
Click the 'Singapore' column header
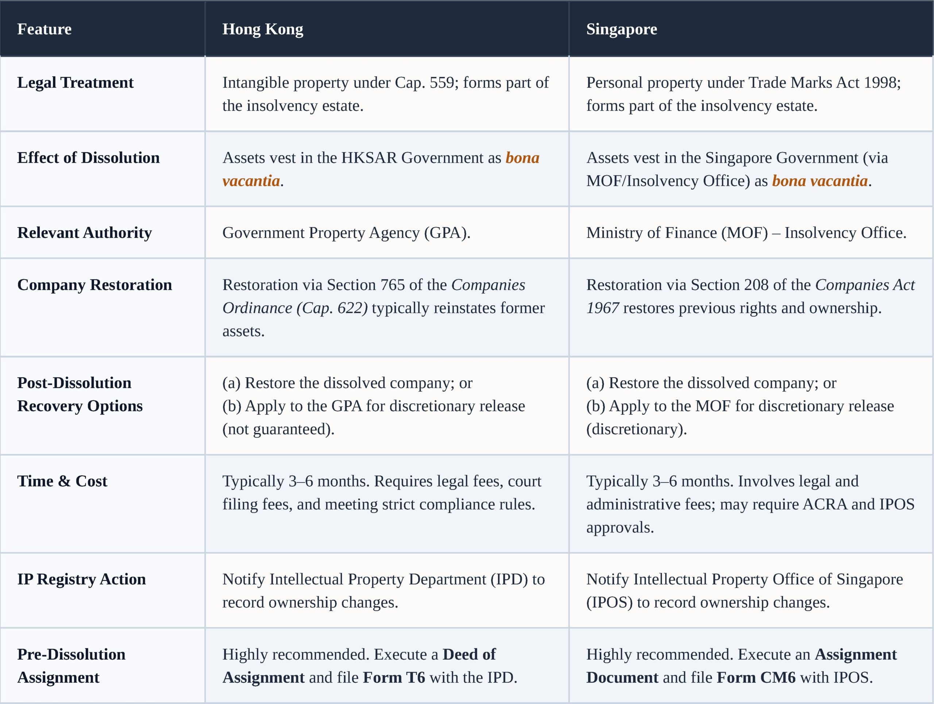pos(751,29)
